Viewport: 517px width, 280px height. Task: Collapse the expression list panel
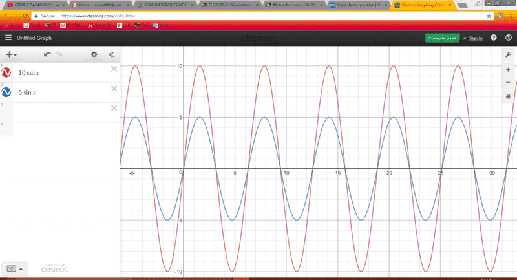[x=111, y=55]
